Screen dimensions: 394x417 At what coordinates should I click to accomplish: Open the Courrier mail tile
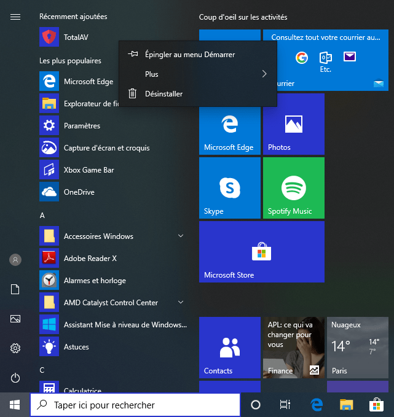333,60
